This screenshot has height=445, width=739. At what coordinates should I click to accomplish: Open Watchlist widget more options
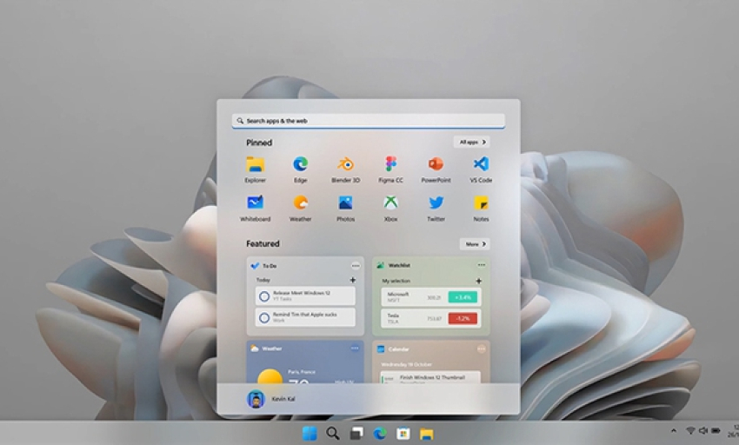[x=481, y=265]
